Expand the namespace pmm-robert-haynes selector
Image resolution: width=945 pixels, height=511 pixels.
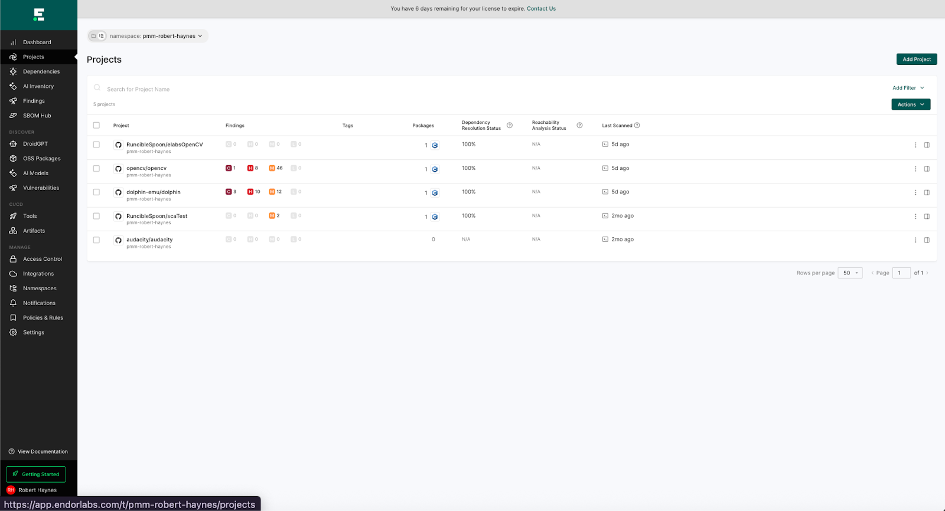(156, 36)
